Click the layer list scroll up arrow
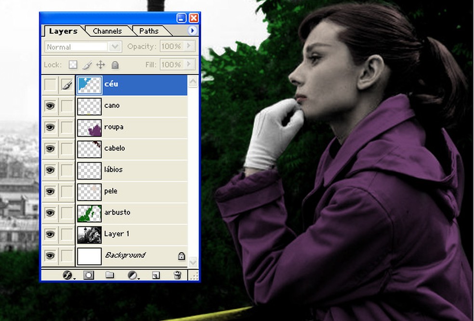474x321 pixels. [x=193, y=81]
